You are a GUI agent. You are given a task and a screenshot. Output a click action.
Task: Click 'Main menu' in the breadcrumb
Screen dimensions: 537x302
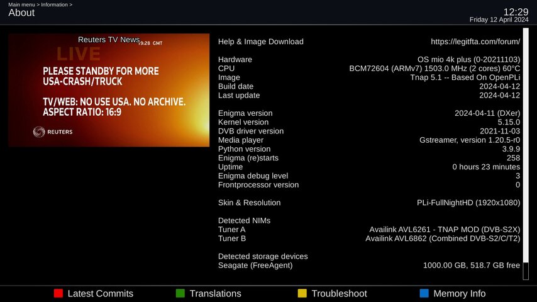[21, 4]
